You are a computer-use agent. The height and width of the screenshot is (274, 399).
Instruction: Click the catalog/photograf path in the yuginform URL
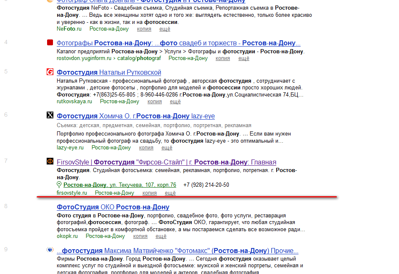pyautogui.click(x=139, y=58)
